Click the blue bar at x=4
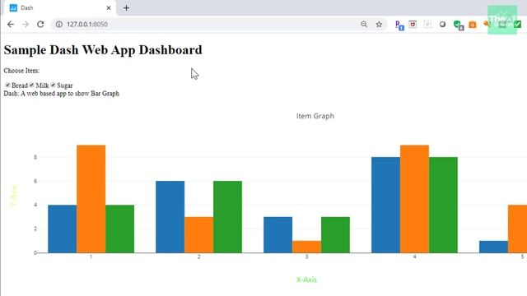 tap(386, 205)
